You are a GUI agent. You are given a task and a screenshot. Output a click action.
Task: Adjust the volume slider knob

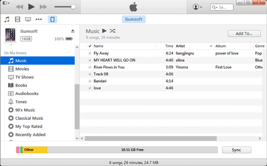point(73,7)
